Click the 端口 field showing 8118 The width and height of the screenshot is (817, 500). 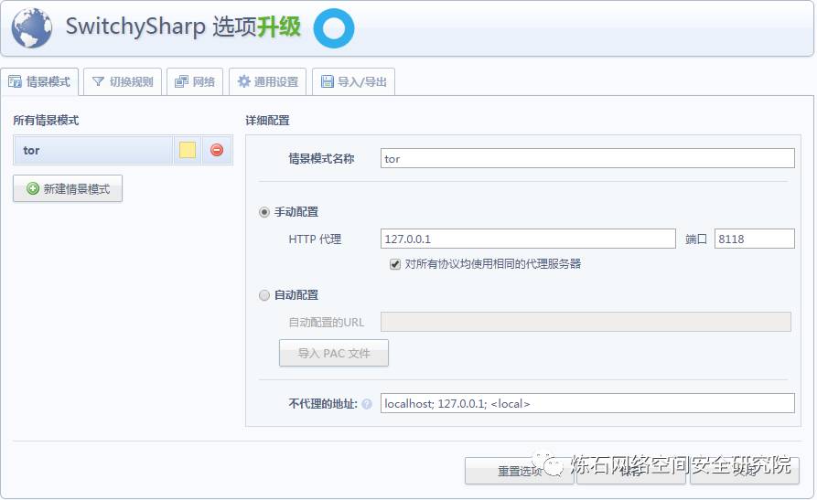tap(755, 239)
